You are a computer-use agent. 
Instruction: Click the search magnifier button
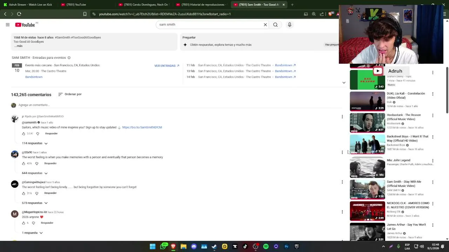pos(275,24)
